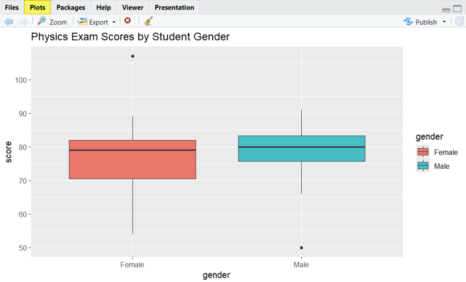Open the Viewer tab
Screen dimensions: 466x282
tap(132, 7)
